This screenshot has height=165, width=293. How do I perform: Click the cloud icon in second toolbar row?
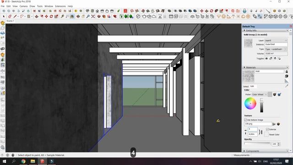point(154,16)
